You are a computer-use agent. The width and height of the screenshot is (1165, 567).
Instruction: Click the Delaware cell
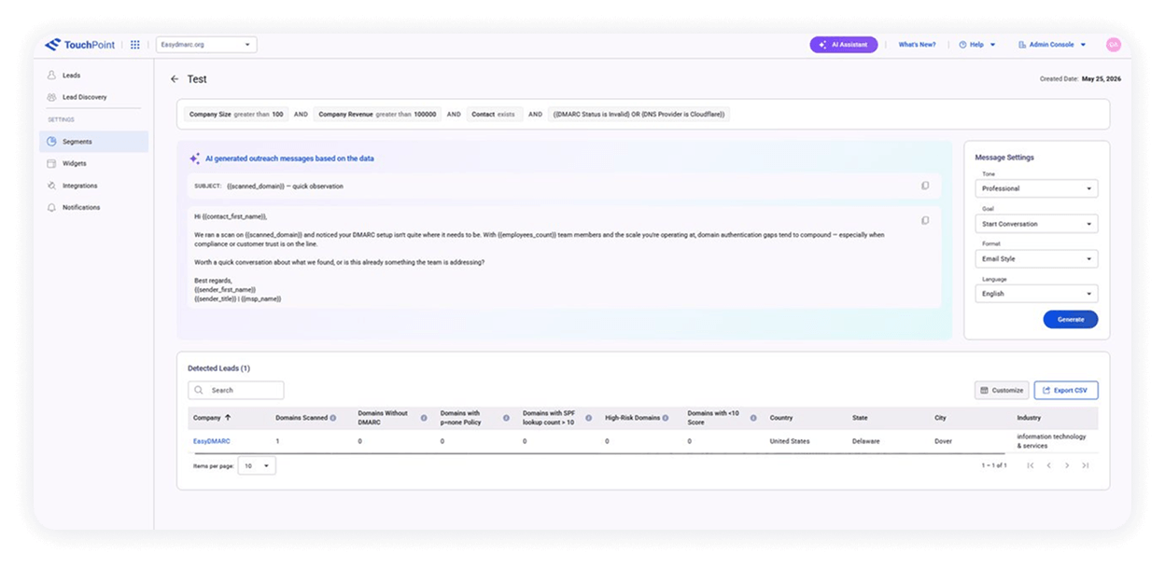865,441
